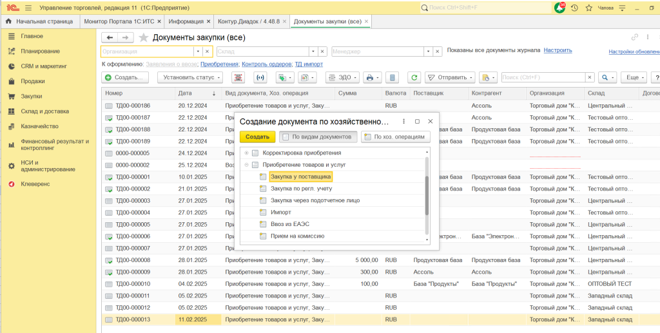Open the Продажи section

click(33, 81)
